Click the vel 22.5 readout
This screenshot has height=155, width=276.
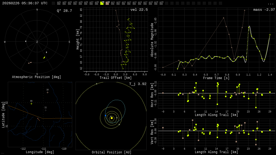coord(139,10)
